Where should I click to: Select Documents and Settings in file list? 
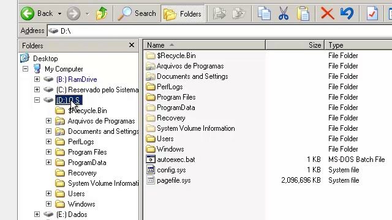192,76
